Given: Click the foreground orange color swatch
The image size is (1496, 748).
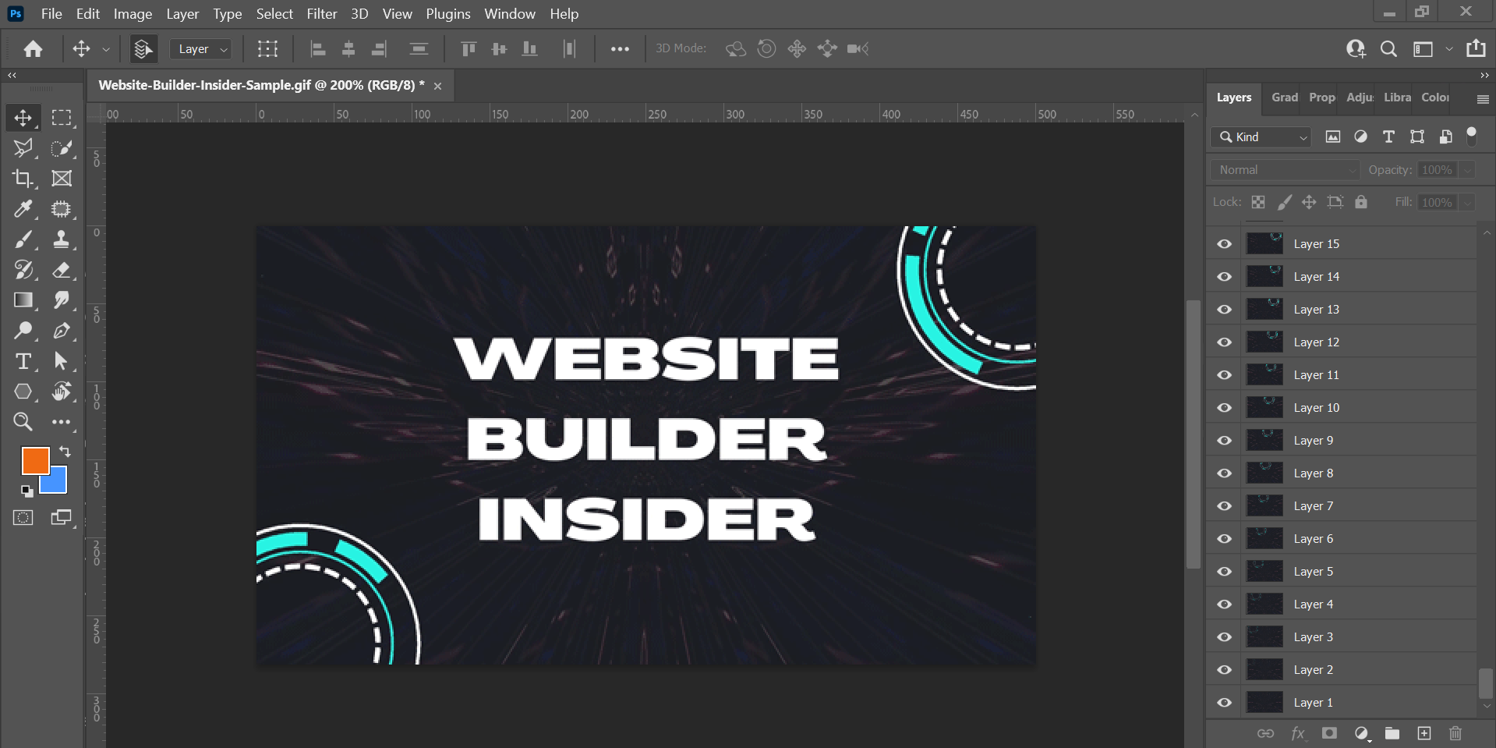Looking at the screenshot, I should 34,460.
